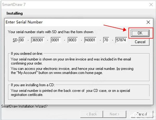Confirm the serial number with OK
The height and width of the screenshot is (120, 156).
140,33
